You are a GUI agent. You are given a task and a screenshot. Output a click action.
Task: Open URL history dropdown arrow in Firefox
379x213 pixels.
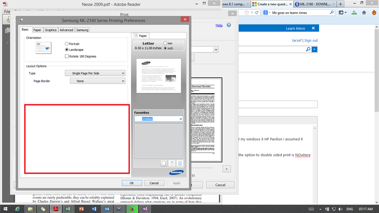pos(252,13)
